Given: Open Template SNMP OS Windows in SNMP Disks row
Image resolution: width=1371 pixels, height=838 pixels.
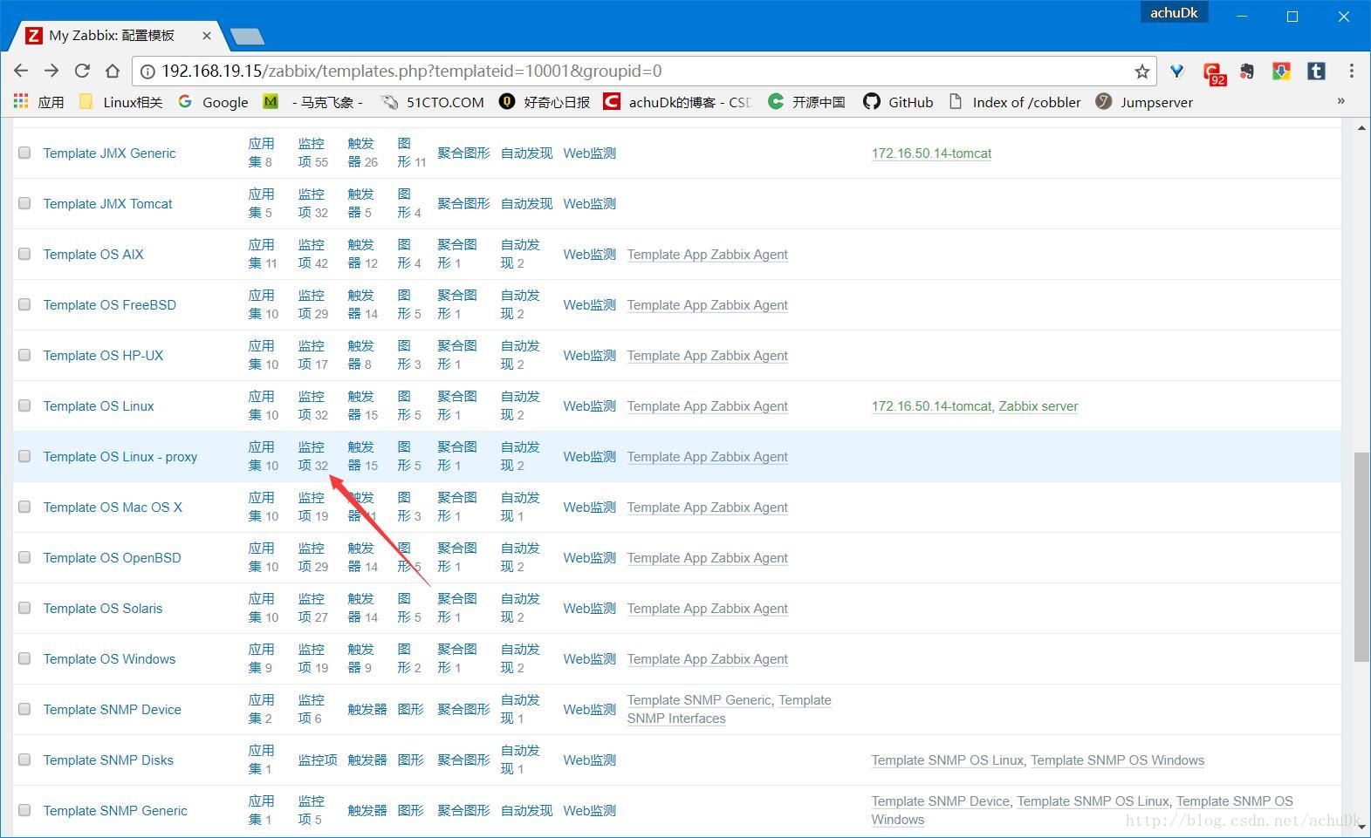Looking at the screenshot, I should [1117, 760].
